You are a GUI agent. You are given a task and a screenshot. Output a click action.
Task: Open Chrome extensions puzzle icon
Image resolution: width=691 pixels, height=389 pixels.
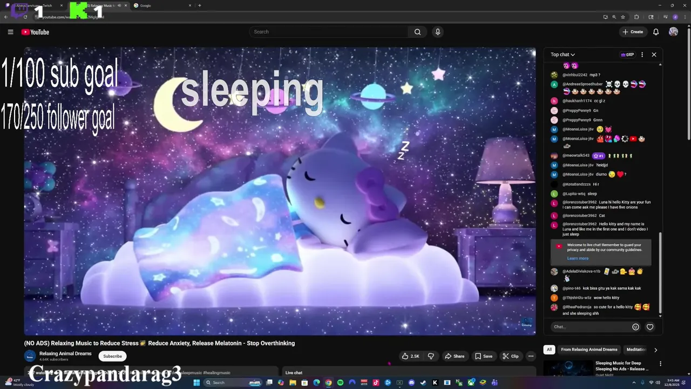pos(636,17)
